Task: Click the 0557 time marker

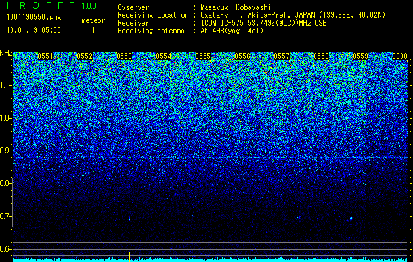Action: 282,56
